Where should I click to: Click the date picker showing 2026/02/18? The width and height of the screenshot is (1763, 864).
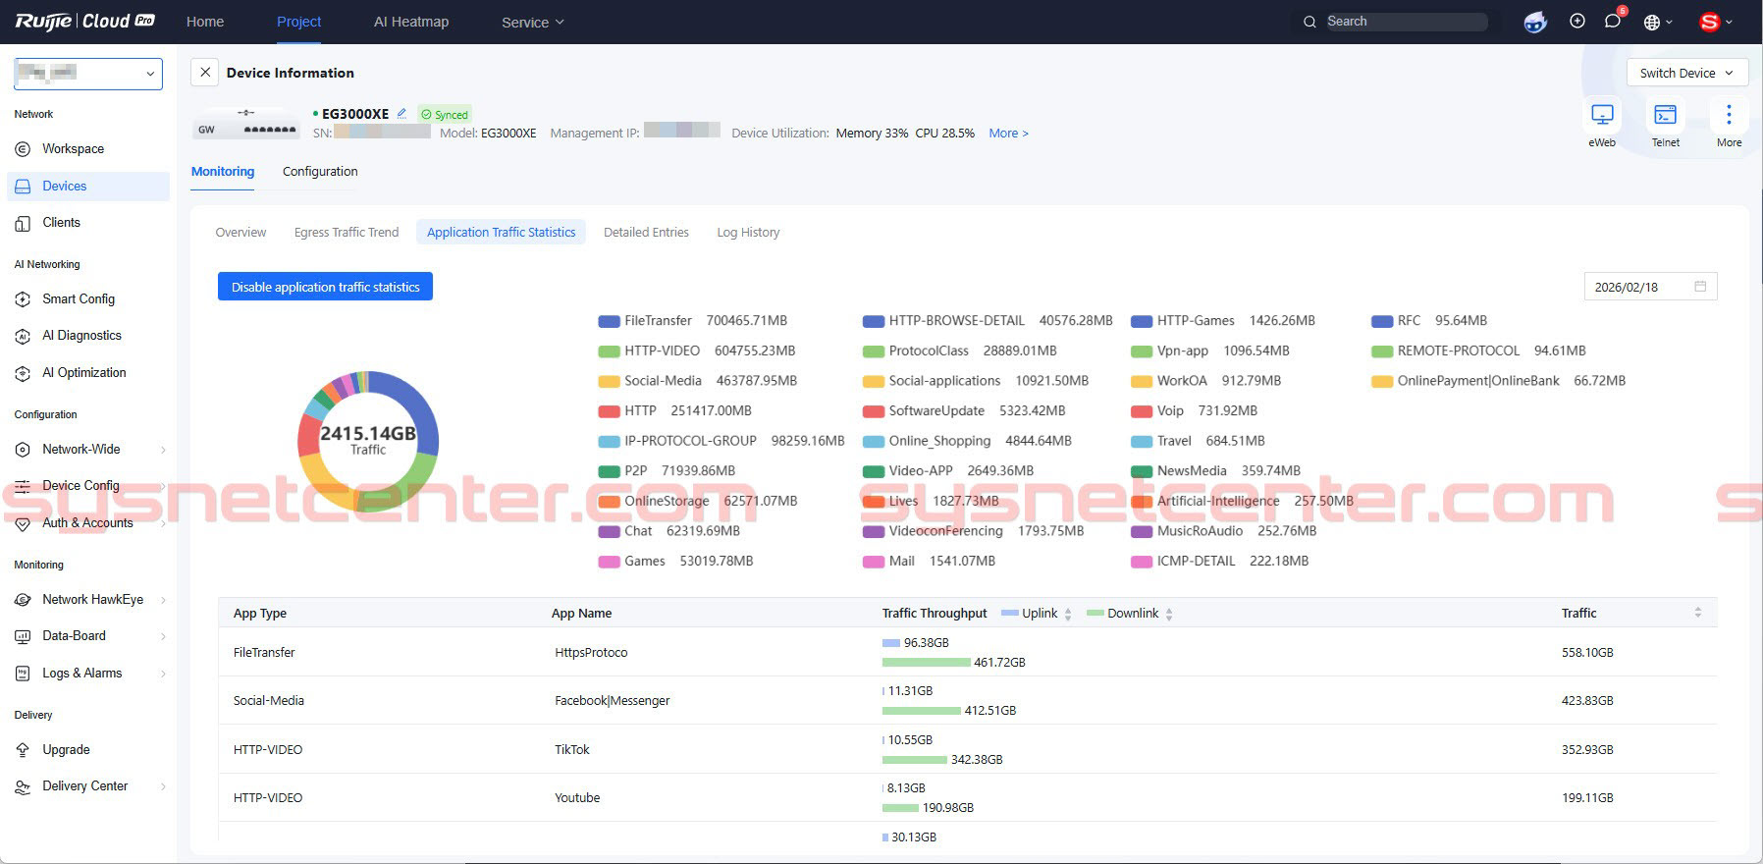pos(1650,287)
